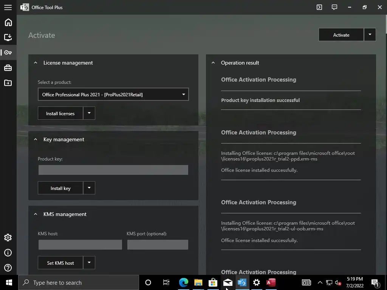Viewport: 387px width, 290px height.
Task: Open the Action Center notifications icon
Action: [x=375, y=283]
